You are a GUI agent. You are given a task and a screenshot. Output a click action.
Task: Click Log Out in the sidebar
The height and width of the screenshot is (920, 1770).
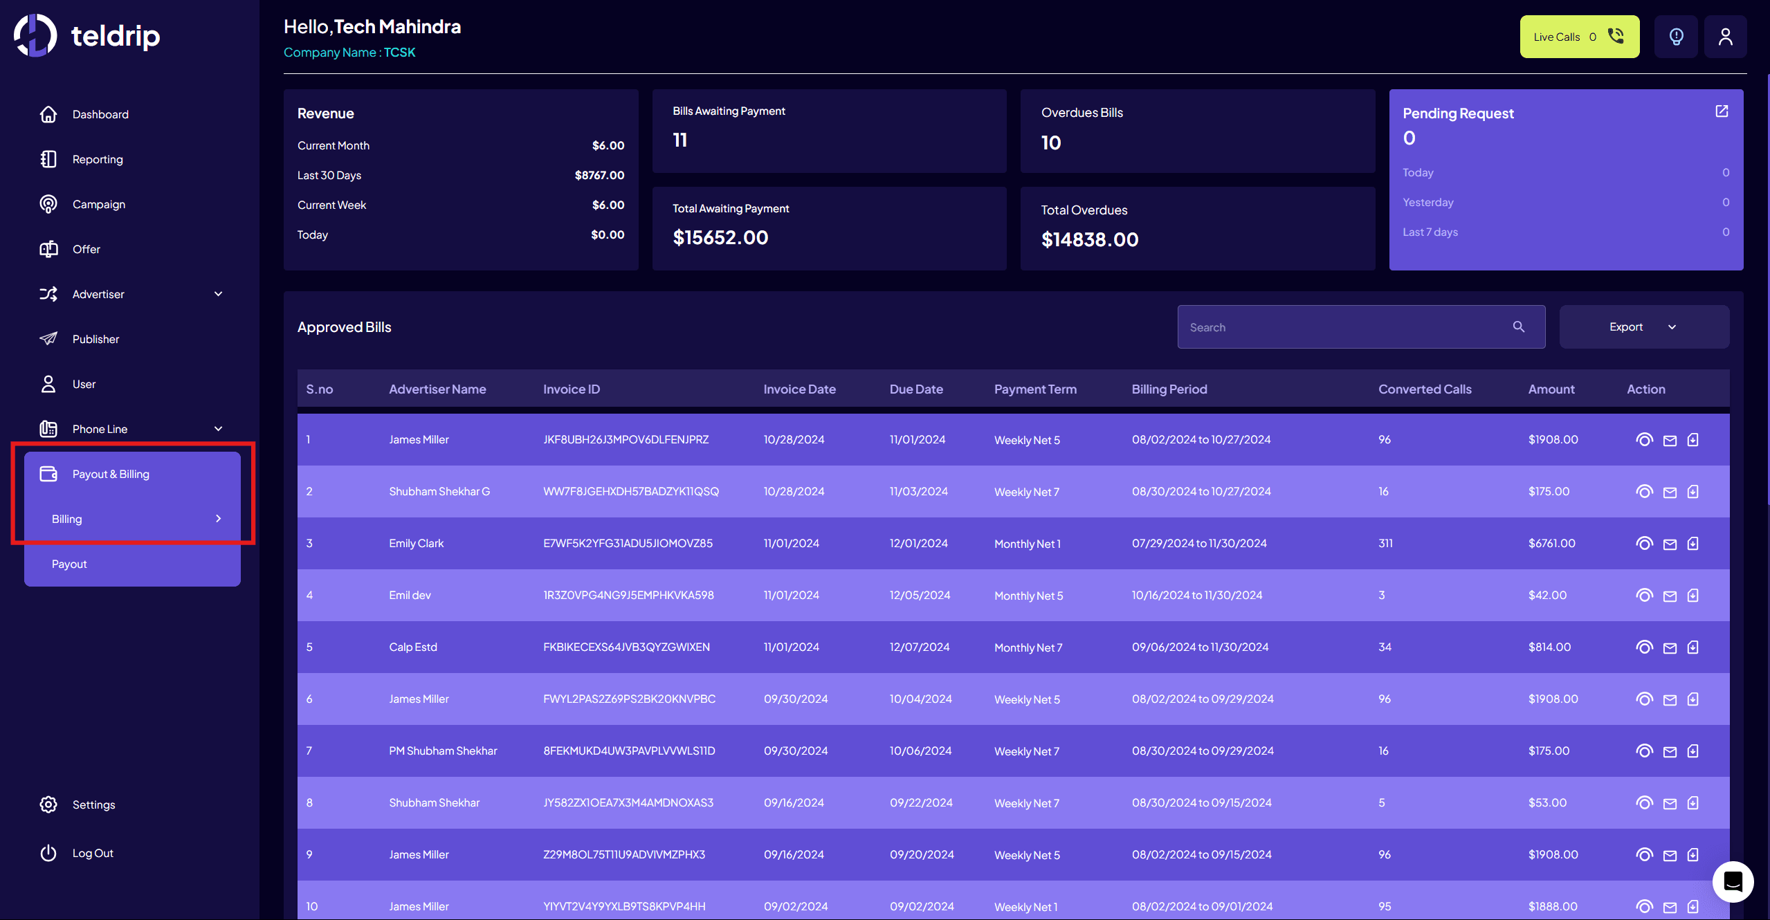[x=93, y=853]
